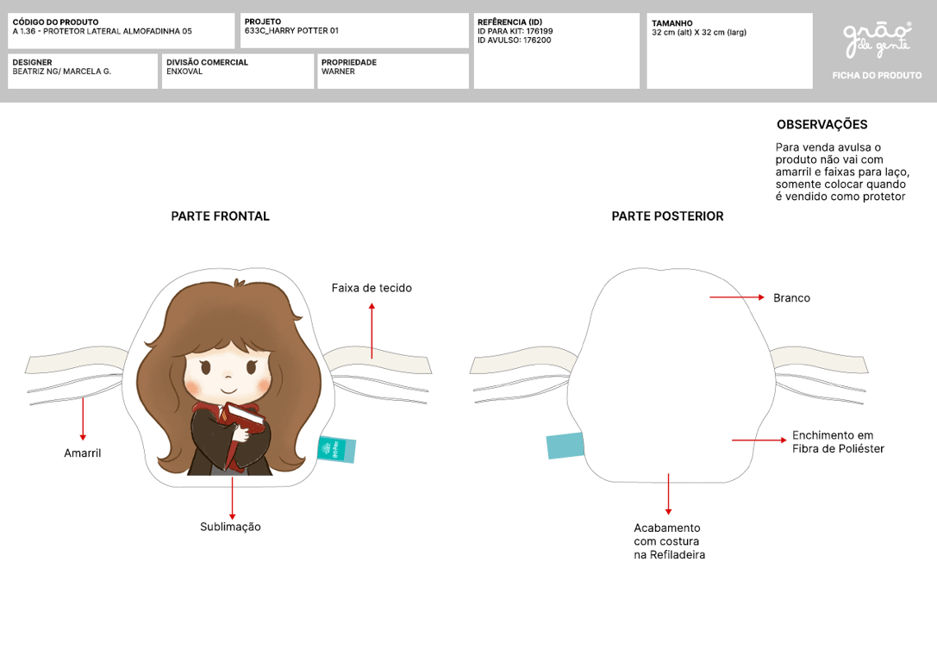Click the front cushion's right fabric strip
Image resolution: width=937 pixels, height=662 pixels.
click(378, 360)
